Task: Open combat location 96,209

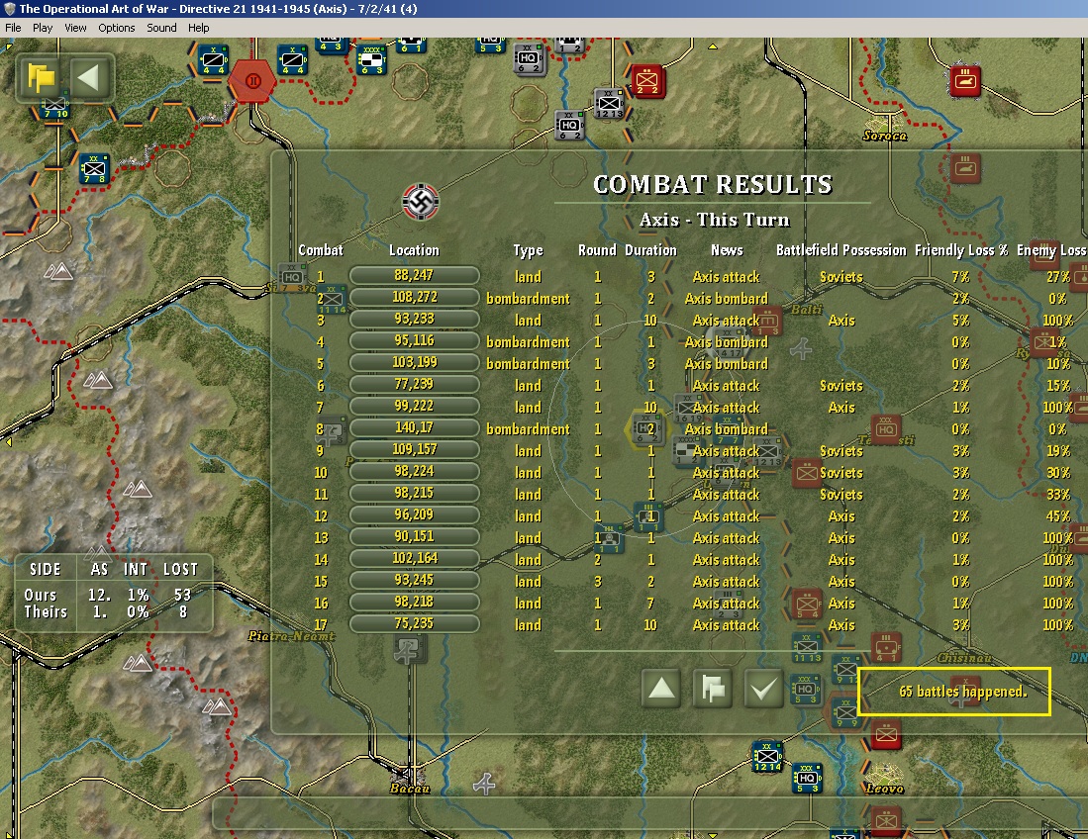Action: pos(414,515)
